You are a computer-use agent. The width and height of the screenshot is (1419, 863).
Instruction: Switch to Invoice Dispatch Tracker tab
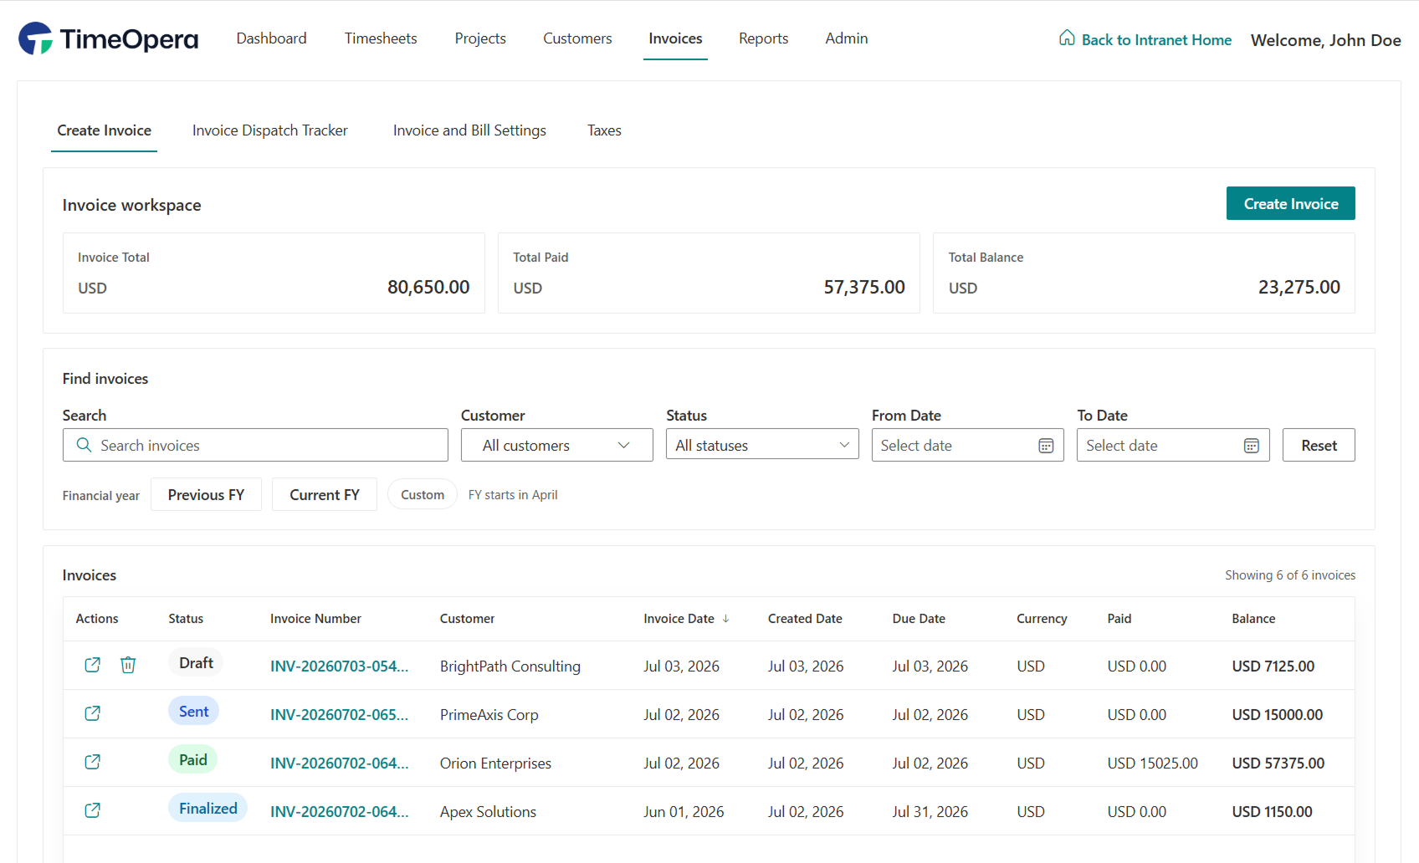click(270, 130)
